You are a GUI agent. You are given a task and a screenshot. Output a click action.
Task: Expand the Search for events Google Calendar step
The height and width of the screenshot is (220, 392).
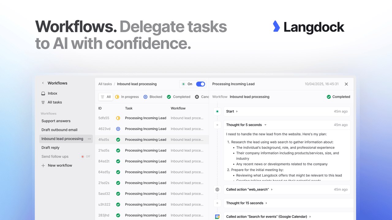click(310, 217)
